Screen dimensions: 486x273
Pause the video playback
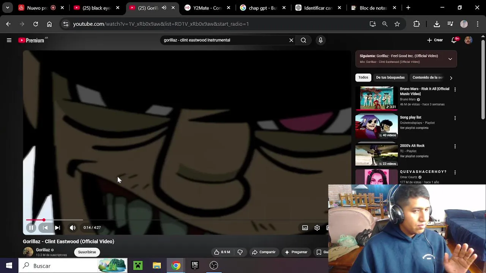tap(31, 227)
